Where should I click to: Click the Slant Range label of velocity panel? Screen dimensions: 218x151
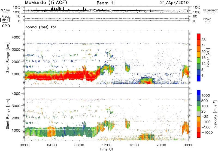tap(8, 114)
